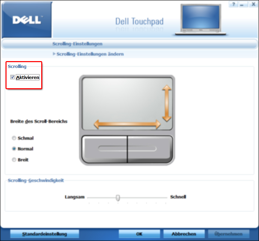Select the Normal scroll width option
This screenshot has height=241, width=259.
point(14,149)
